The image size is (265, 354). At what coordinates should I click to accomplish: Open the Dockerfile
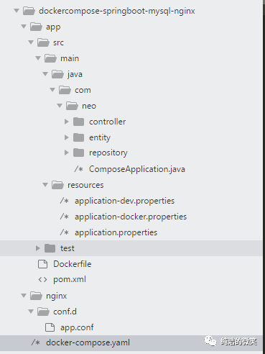(x=73, y=264)
